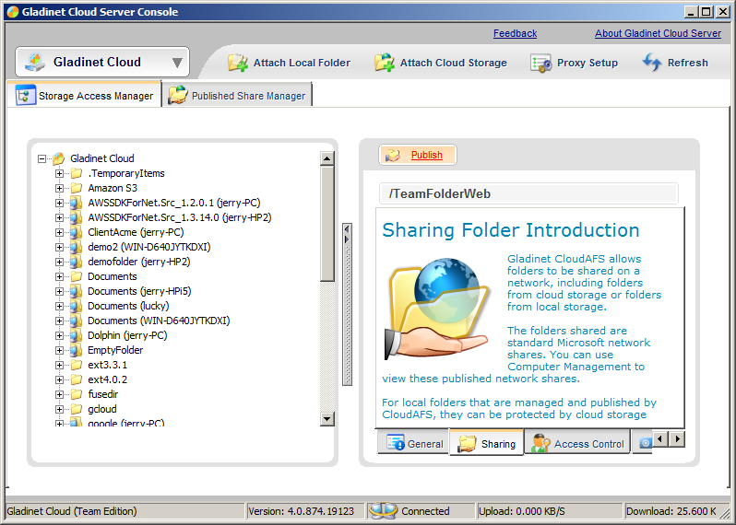Screen dimensions: 736x525
Task: Open the partially hidden fourth tab
Action: [x=643, y=442]
